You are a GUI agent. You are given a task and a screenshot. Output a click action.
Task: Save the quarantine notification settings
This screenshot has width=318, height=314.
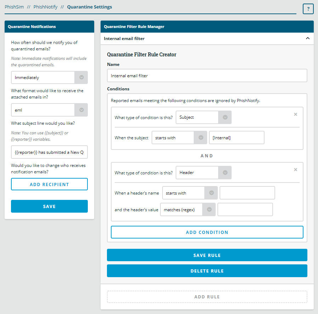49,206
